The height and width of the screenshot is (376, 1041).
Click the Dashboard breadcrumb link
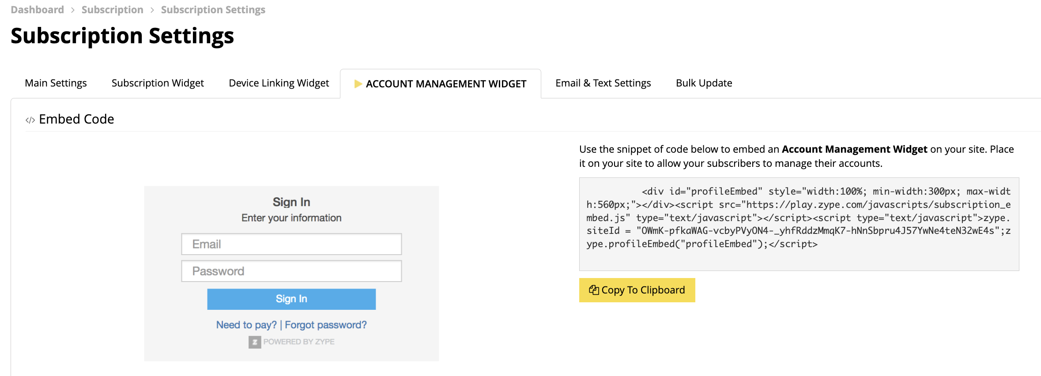37,10
